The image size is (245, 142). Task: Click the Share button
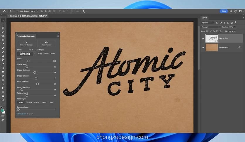point(224,11)
